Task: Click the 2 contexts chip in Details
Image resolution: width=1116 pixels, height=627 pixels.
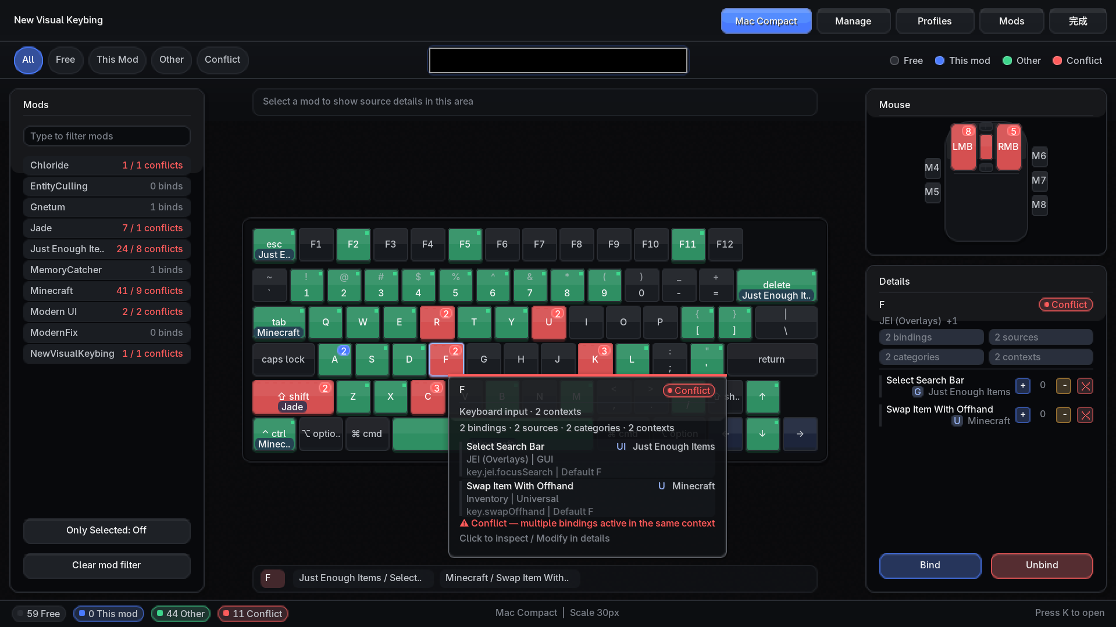Action: pos(1041,357)
